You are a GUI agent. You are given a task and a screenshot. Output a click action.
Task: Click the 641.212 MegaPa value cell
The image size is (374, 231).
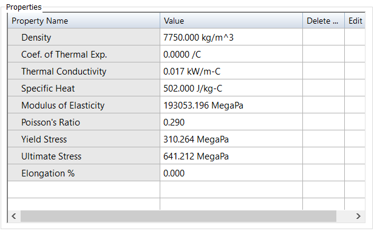tap(231, 156)
